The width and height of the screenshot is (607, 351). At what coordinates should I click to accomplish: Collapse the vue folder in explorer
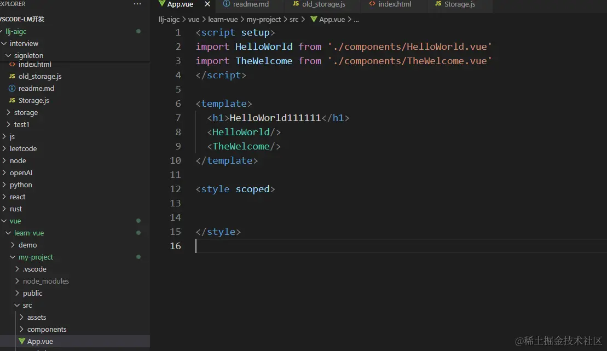(x=15, y=221)
